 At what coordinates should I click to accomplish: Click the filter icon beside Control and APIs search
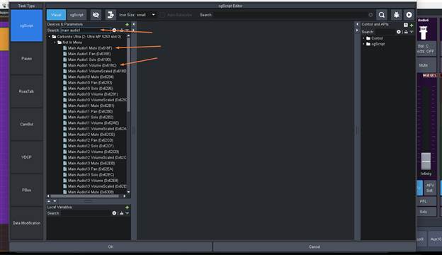[x=412, y=32]
